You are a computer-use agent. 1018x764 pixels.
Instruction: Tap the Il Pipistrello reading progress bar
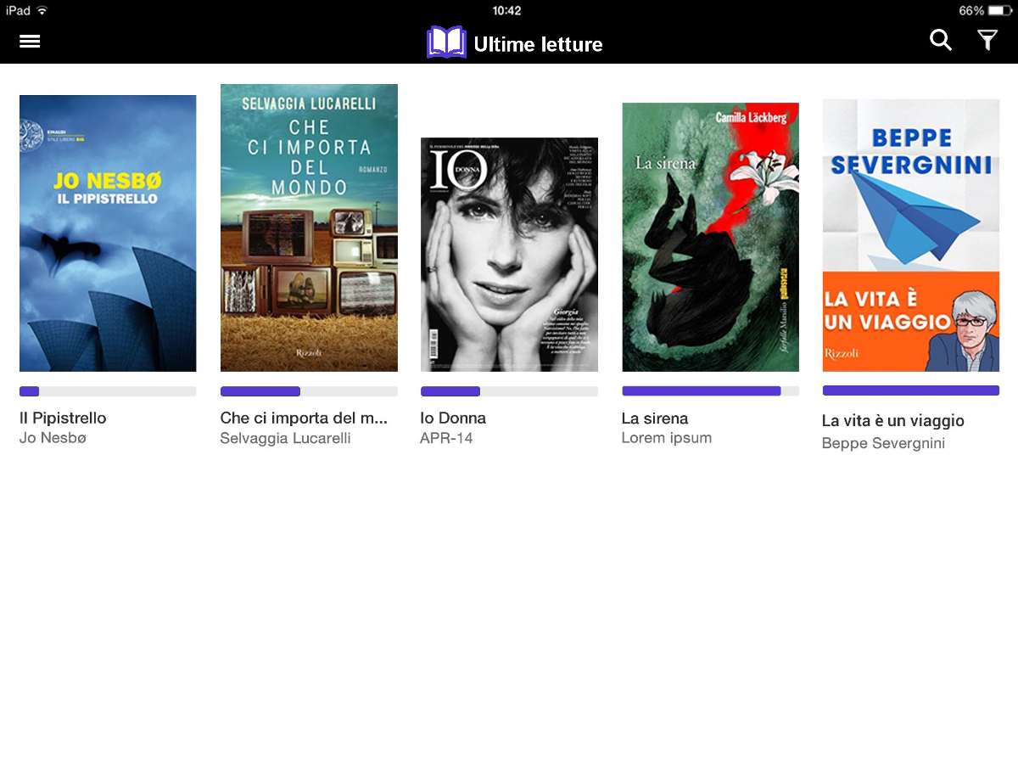[x=108, y=391]
